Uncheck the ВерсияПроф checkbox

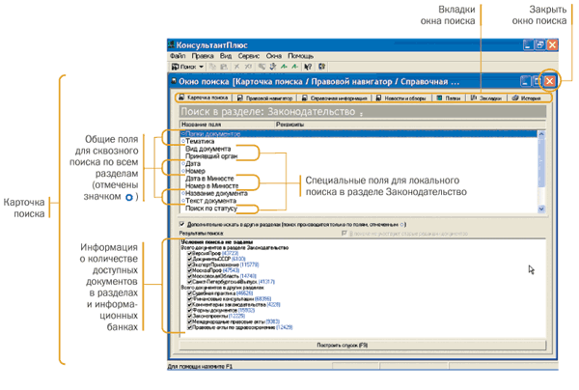pos(190,253)
